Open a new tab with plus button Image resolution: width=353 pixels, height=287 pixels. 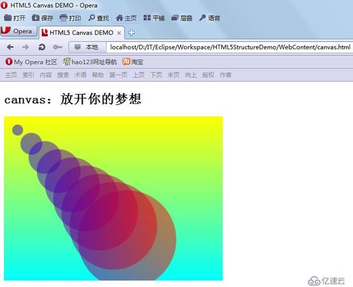(131, 33)
